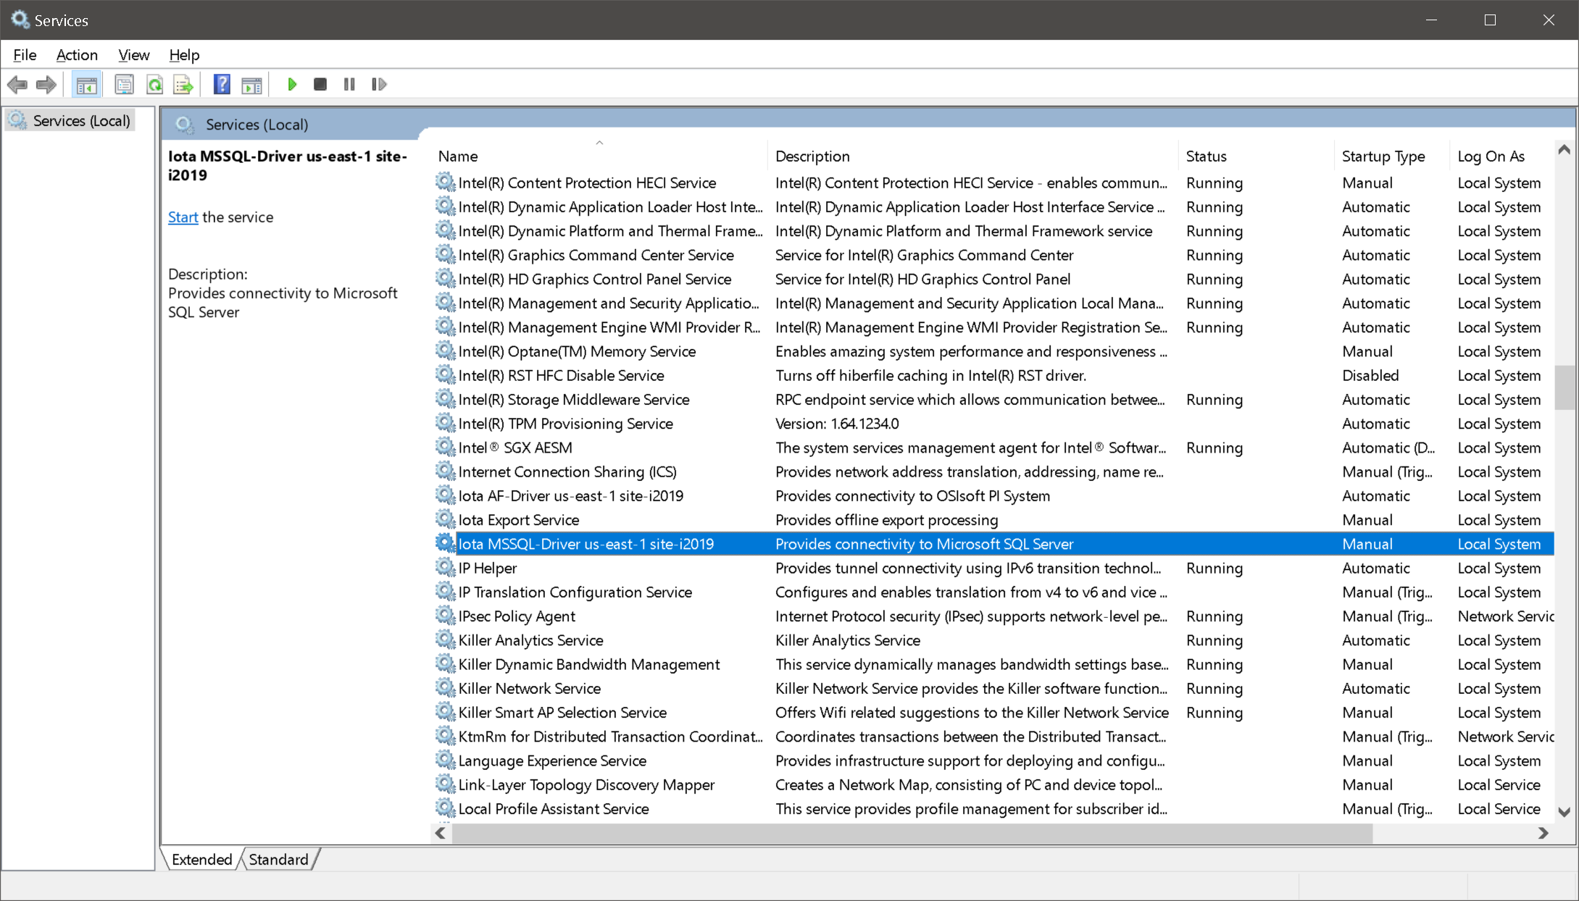Click Local Service cell of Link-Layer Topology row
Viewport: 1579px width, 901px height.
(x=1499, y=785)
